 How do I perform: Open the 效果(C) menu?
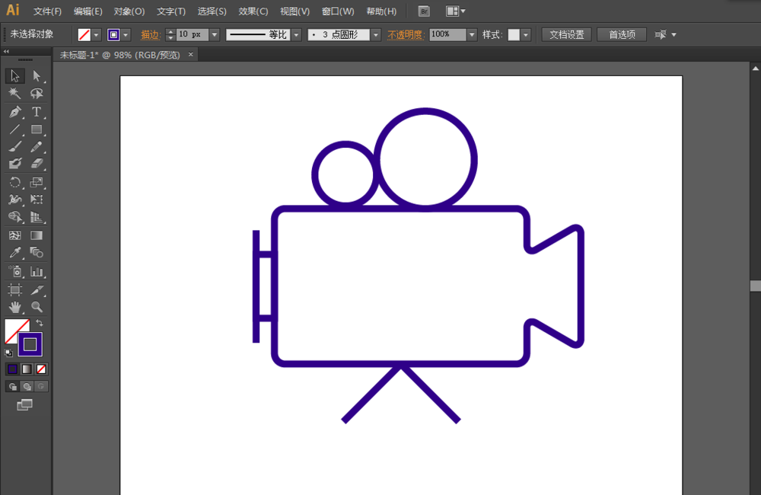253,11
